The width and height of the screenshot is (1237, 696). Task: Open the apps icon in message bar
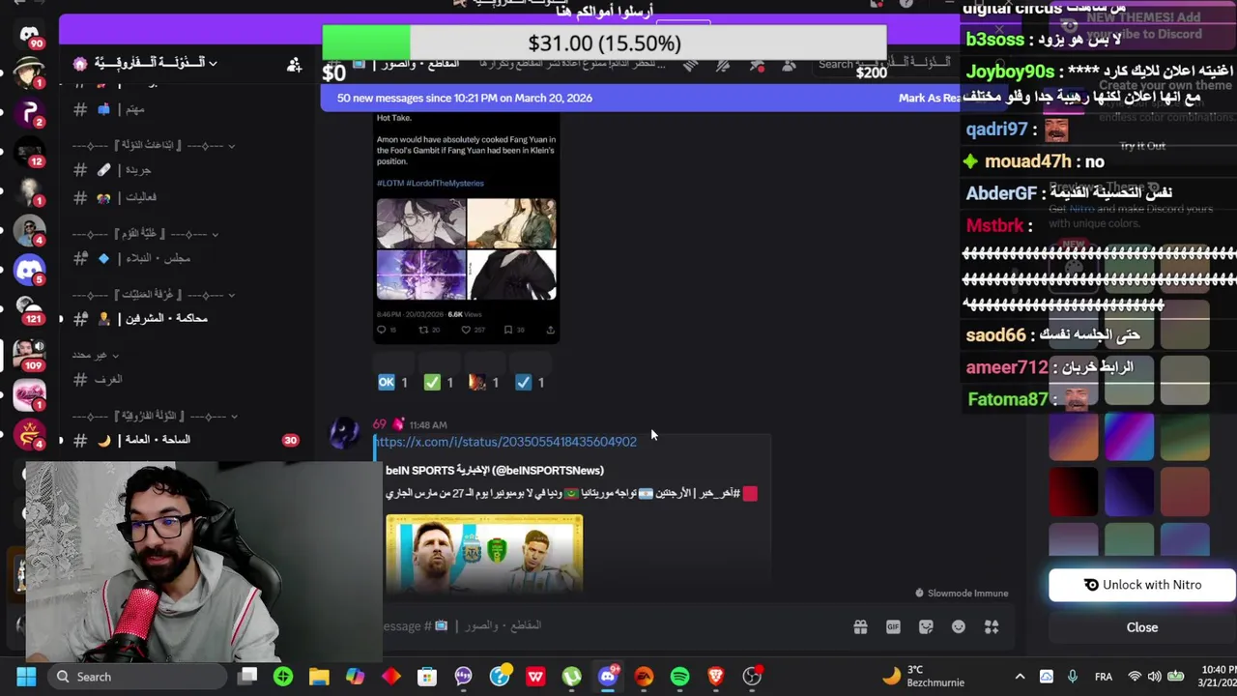click(992, 627)
